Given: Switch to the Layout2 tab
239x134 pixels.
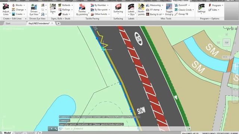Looking at the screenshot, I should coord(31,133).
